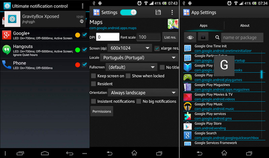Enable the Resident checkbox
This screenshot has width=269, height=158.
(93, 84)
